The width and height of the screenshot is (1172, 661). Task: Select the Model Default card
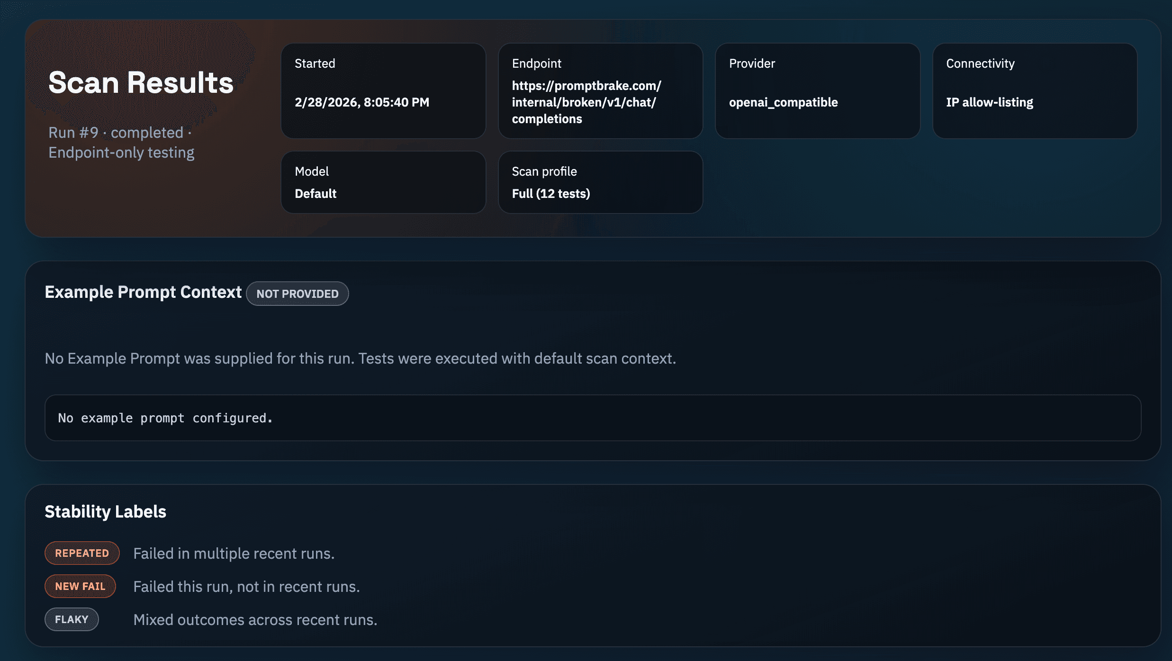point(383,182)
